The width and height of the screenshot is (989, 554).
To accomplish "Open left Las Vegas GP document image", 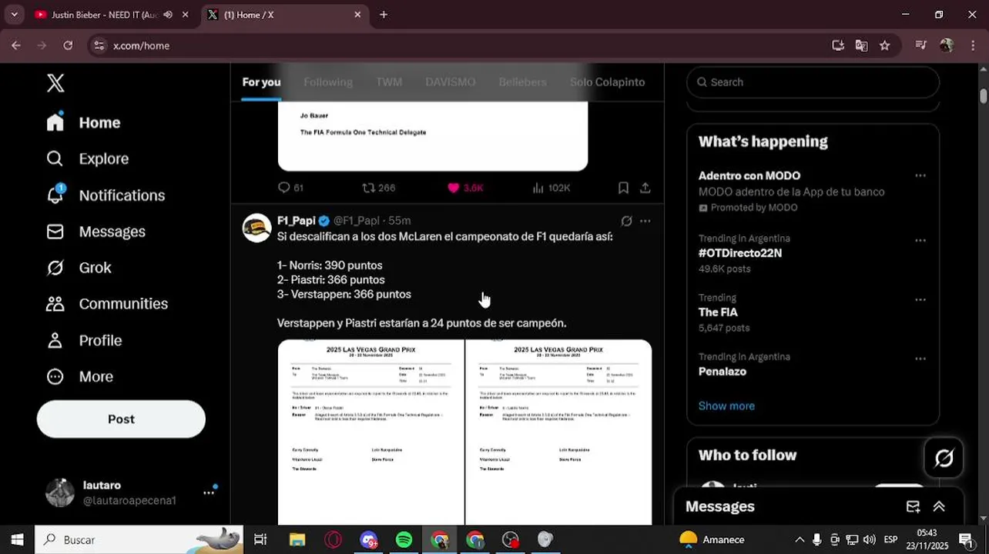I will pos(370,432).
